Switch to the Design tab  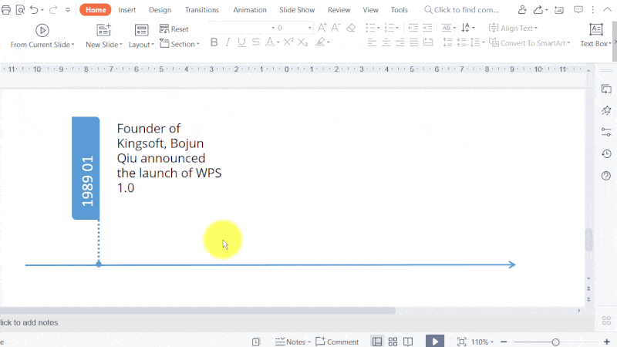point(160,10)
